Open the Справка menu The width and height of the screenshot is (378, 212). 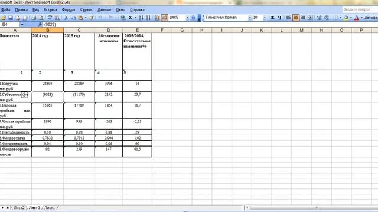[137, 9]
